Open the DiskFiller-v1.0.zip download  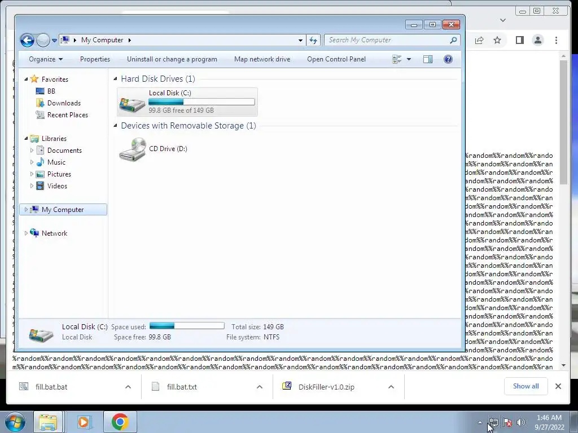pos(326,387)
